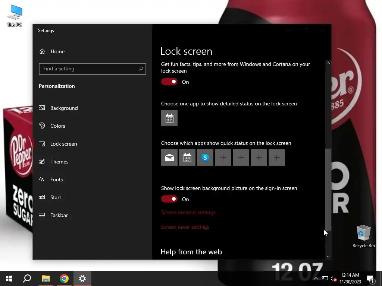Click the network tray icon
Viewport: 382px width, 286px height.
[x=325, y=279]
